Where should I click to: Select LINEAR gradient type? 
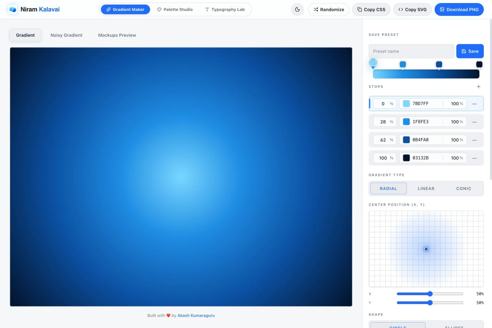click(426, 189)
